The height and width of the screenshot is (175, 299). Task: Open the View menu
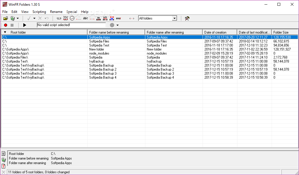pyautogui.click(x=25, y=12)
